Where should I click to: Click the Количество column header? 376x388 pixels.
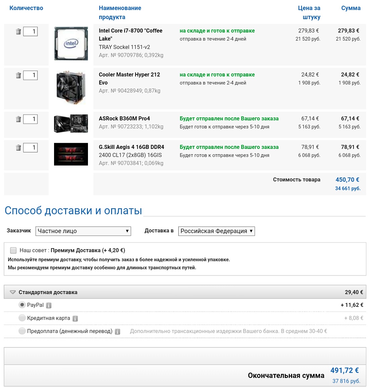pyautogui.click(x=26, y=8)
